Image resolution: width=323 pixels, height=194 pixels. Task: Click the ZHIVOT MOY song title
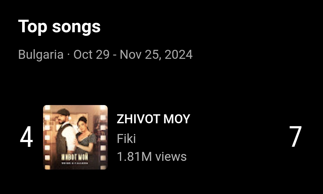pos(153,119)
